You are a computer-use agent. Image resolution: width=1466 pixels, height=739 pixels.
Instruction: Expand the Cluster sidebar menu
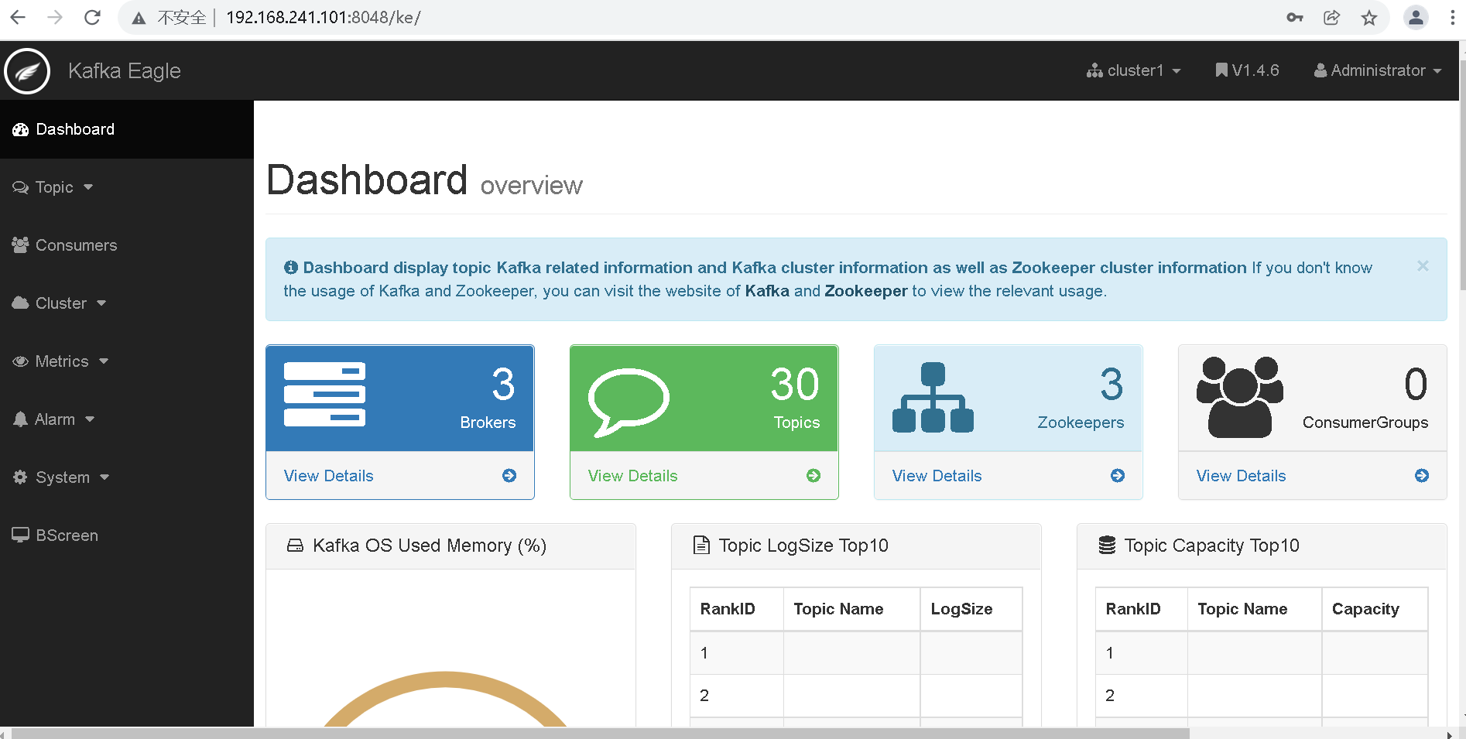tap(127, 303)
